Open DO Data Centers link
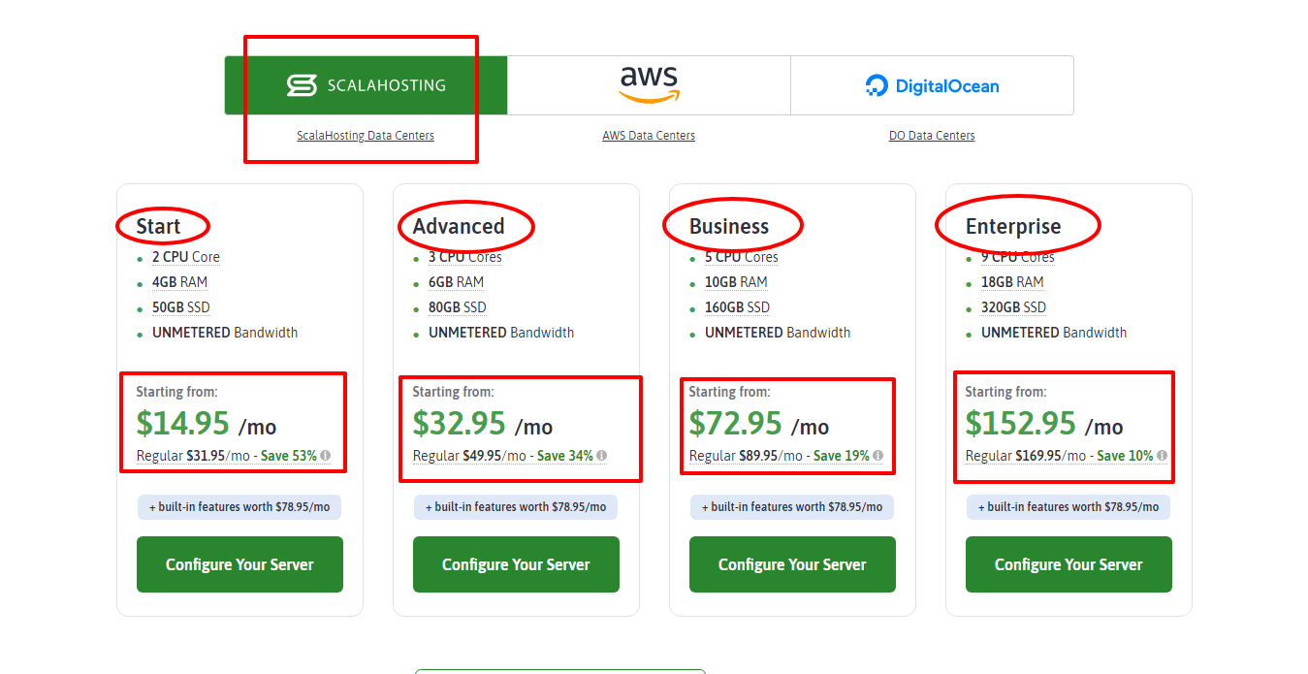The width and height of the screenshot is (1308, 674). point(932,136)
